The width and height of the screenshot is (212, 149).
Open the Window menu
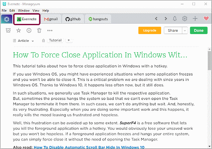coord(24,10)
